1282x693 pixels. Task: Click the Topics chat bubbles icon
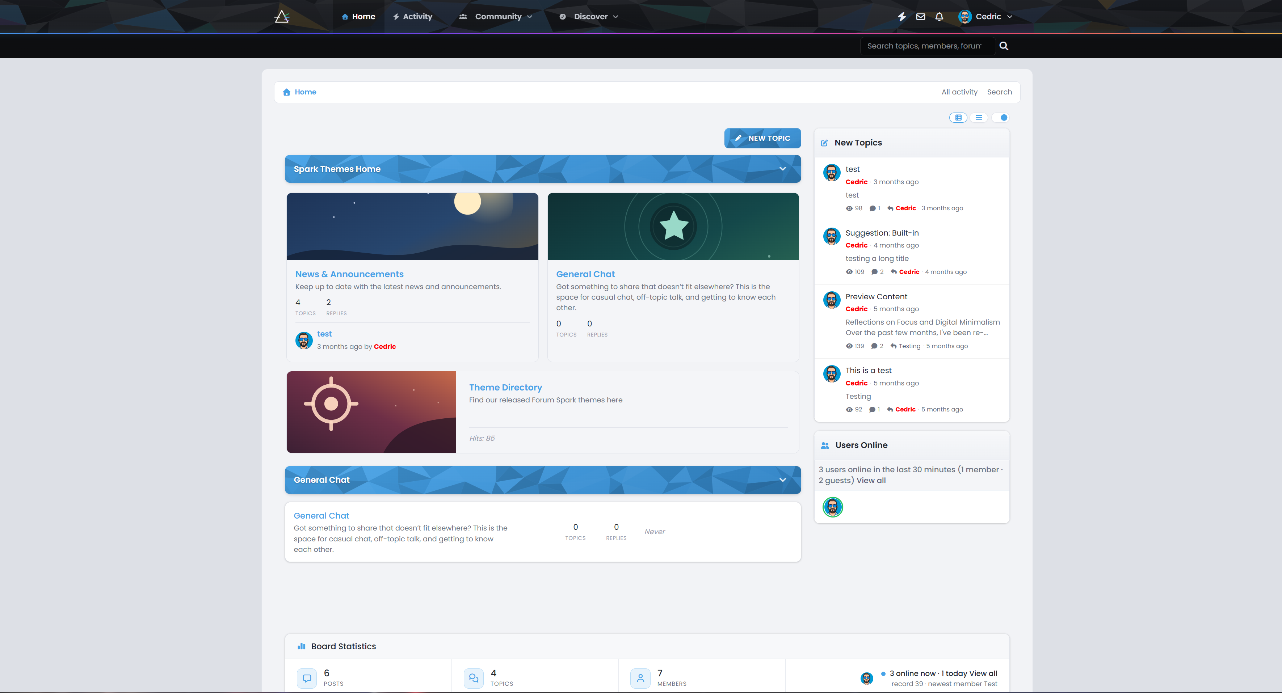[474, 678]
